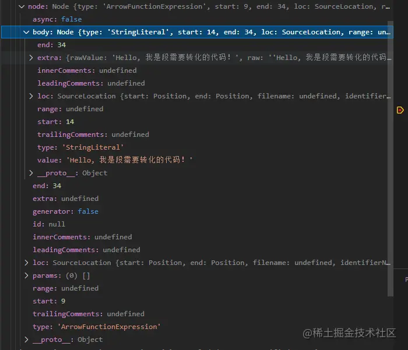The image size is (408, 350).
Task: Select the generator: false row
Action: (x=197, y=211)
